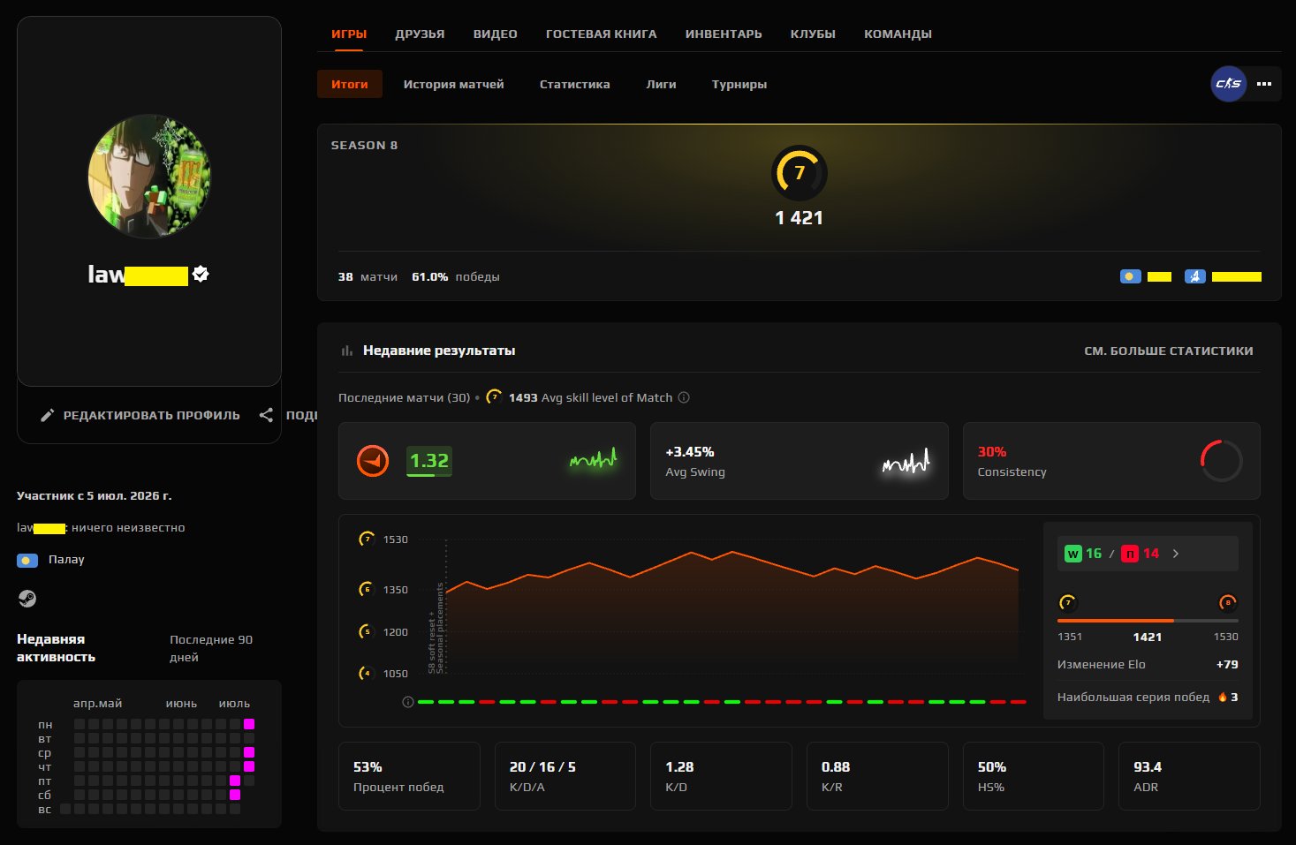
Task: Open the КОМАНДЫ tab
Action: (x=898, y=34)
